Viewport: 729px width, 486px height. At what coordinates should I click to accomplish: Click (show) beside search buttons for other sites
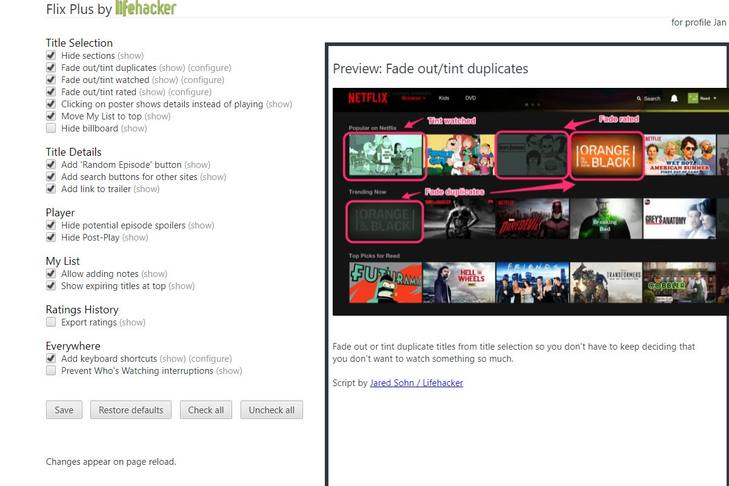(213, 177)
